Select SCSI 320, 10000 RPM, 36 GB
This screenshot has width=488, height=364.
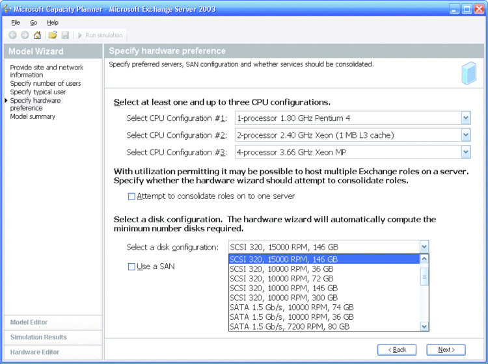pos(324,269)
